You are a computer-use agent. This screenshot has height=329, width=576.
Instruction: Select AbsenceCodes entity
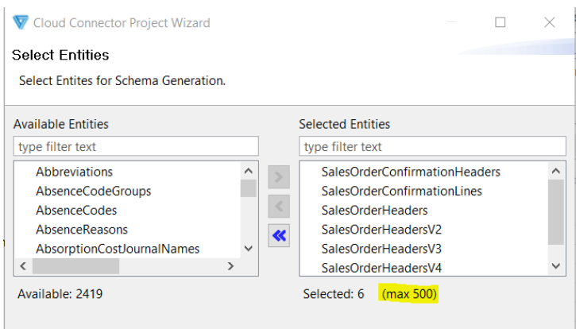point(76,211)
